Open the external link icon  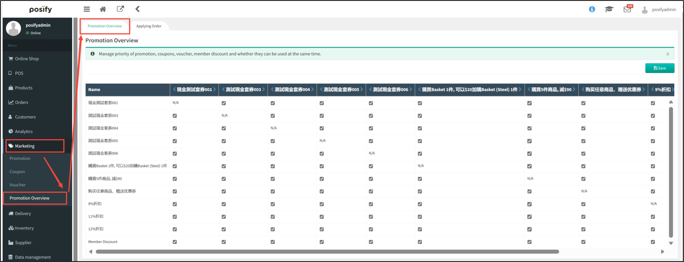120,9
